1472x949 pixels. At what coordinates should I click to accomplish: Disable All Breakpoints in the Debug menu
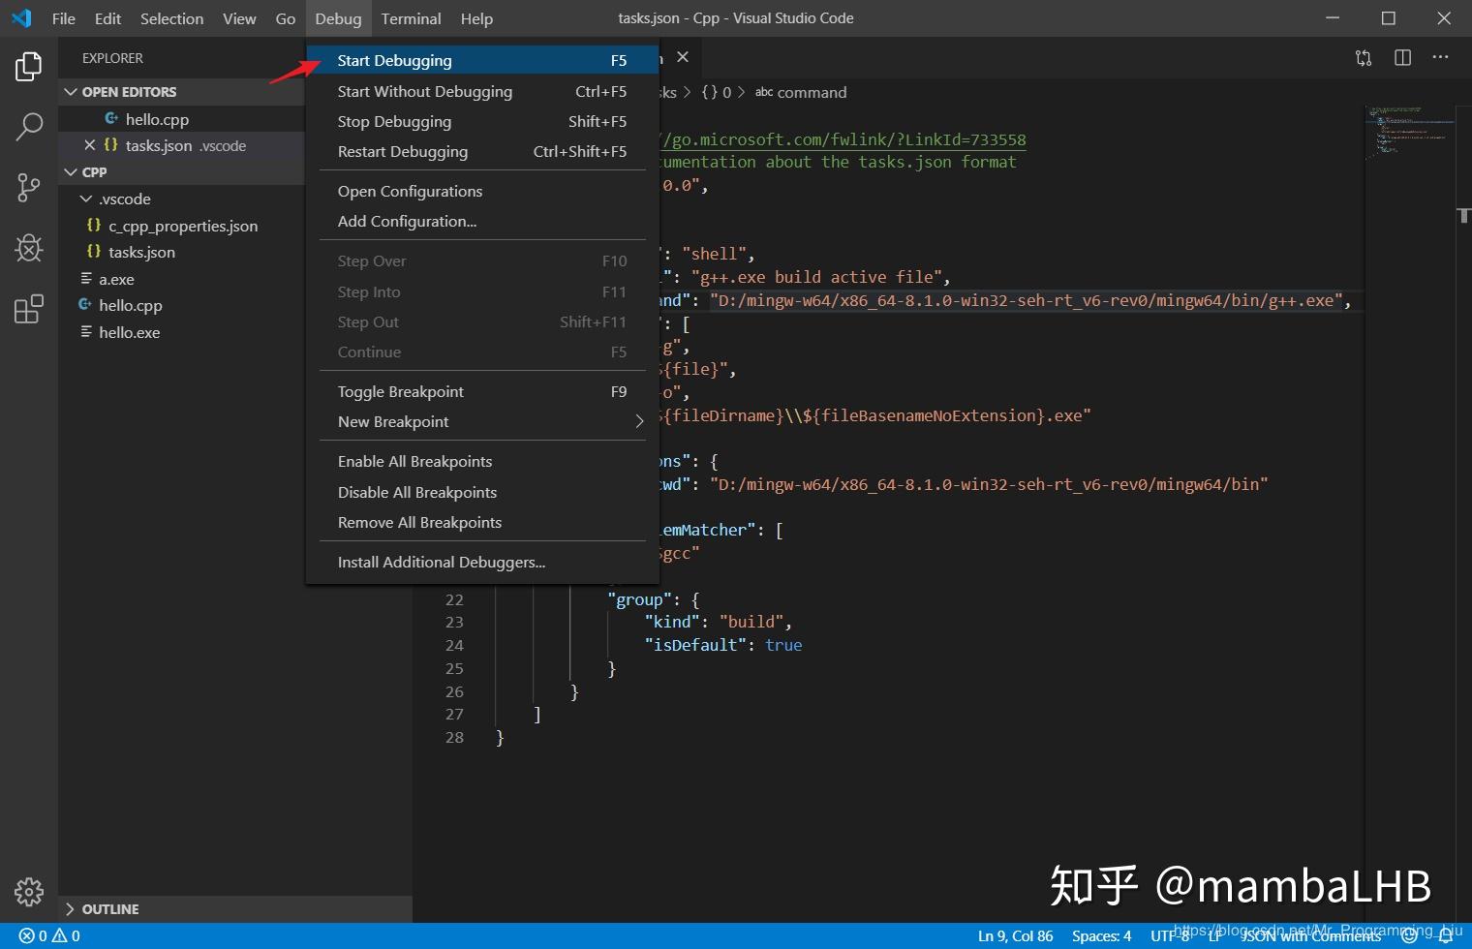416,492
